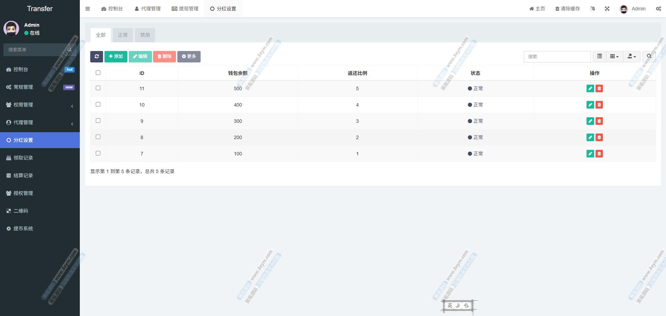This screenshot has height=316, width=666.
Task: Click the language switch icon in header
Action: tap(592, 9)
